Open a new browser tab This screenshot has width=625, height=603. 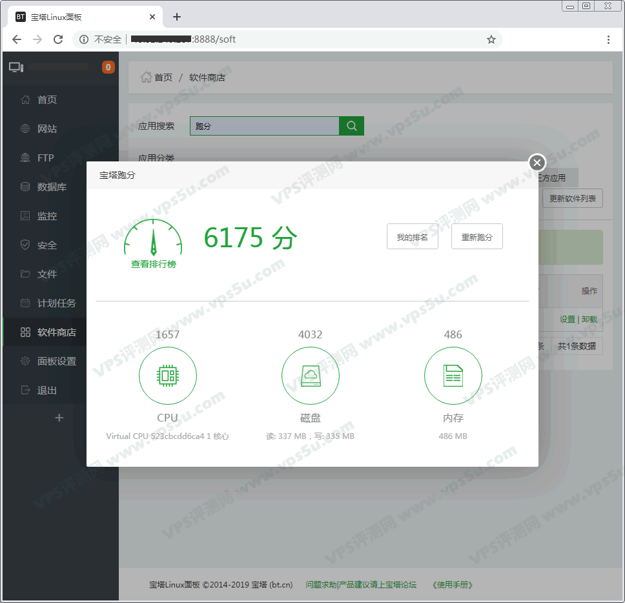pos(177,17)
